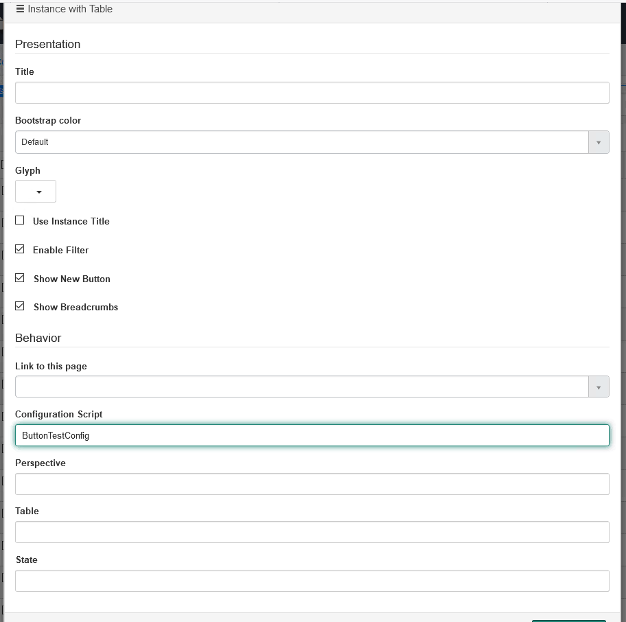This screenshot has height=622, width=626.
Task: Click the Presentation section heading
Action: coord(48,44)
